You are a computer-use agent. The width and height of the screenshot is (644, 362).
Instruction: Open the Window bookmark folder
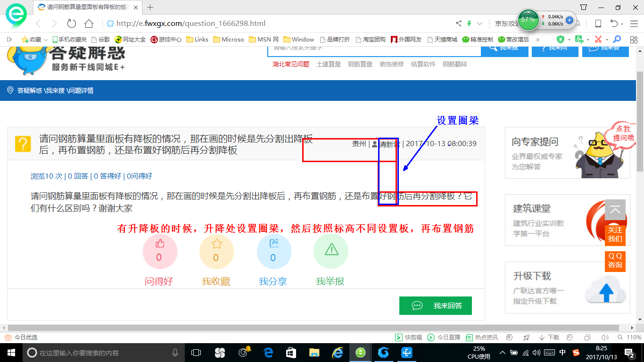tap(298, 40)
